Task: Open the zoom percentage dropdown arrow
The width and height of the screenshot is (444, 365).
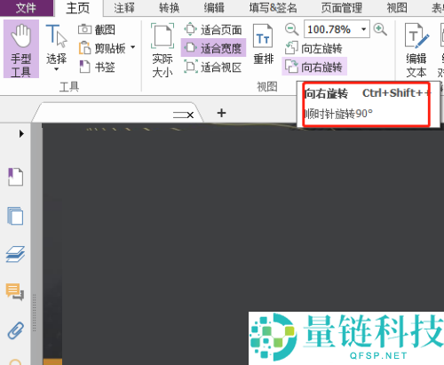Action: 363,29
